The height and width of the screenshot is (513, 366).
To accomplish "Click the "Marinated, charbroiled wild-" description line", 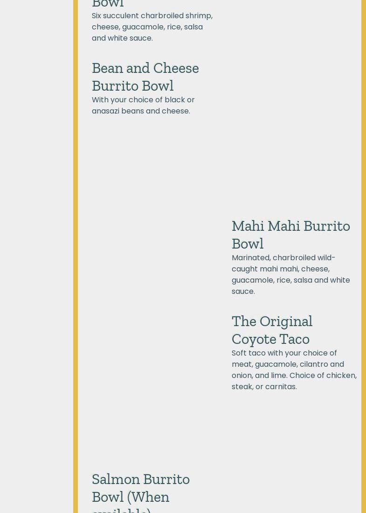I will coord(283,258).
